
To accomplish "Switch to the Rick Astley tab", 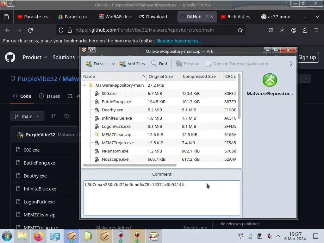I will tap(237, 17).
